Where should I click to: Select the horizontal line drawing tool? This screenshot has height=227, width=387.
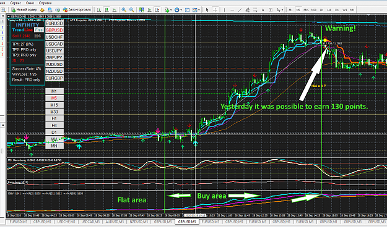tap(232, 10)
